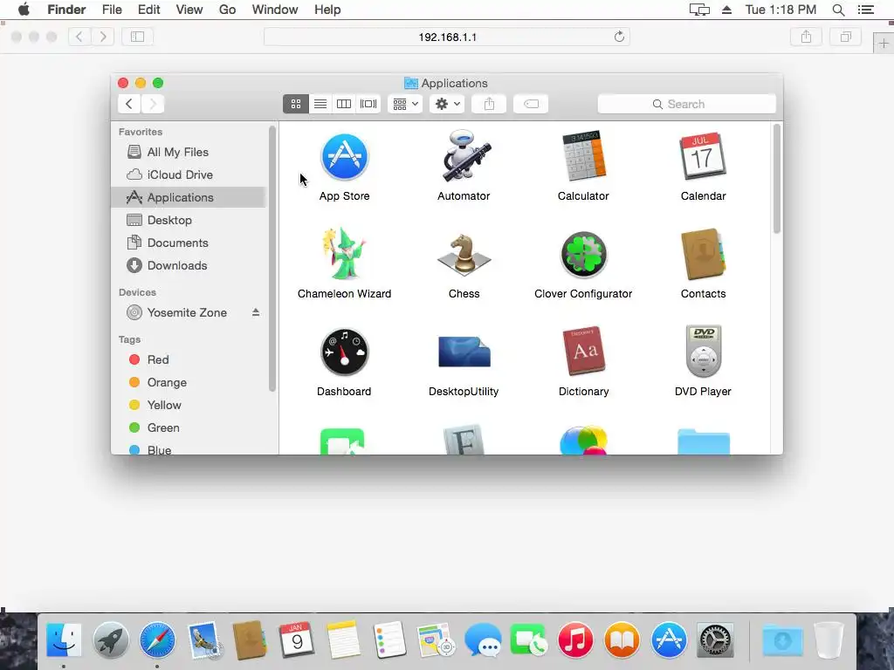
Task: Click the Safari address bar showing 192.168.1.1
Action: [x=447, y=37]
